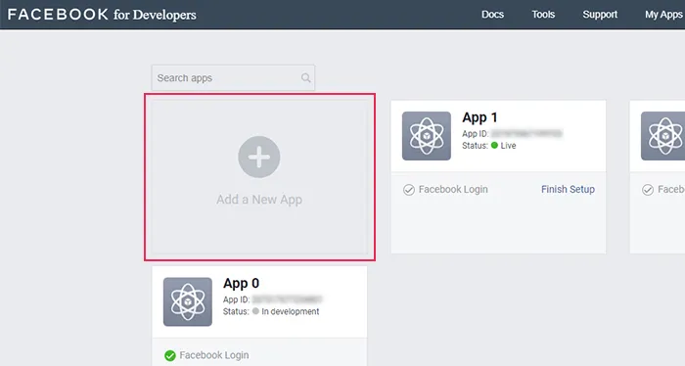Viewport: 685px width, 366px height.
Task: Open App 0 via its atom icon
Action: pyautogui.click(x=188, y=301)
